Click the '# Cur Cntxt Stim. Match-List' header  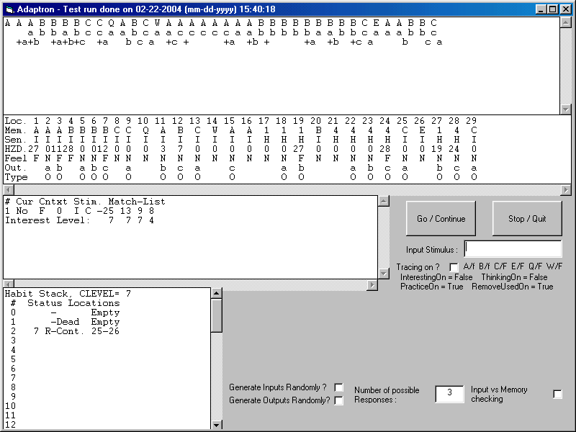pos(85,202)
